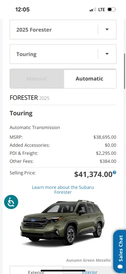
Task: Tap the iOS home indicator bar
Action: [x=63, y=271]
